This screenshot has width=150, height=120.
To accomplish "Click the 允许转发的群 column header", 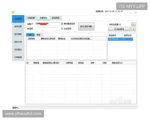I will tap(81, 39).
